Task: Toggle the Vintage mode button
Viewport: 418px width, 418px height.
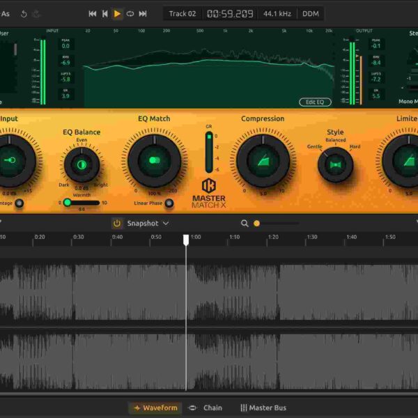Action: coord(20,203)
